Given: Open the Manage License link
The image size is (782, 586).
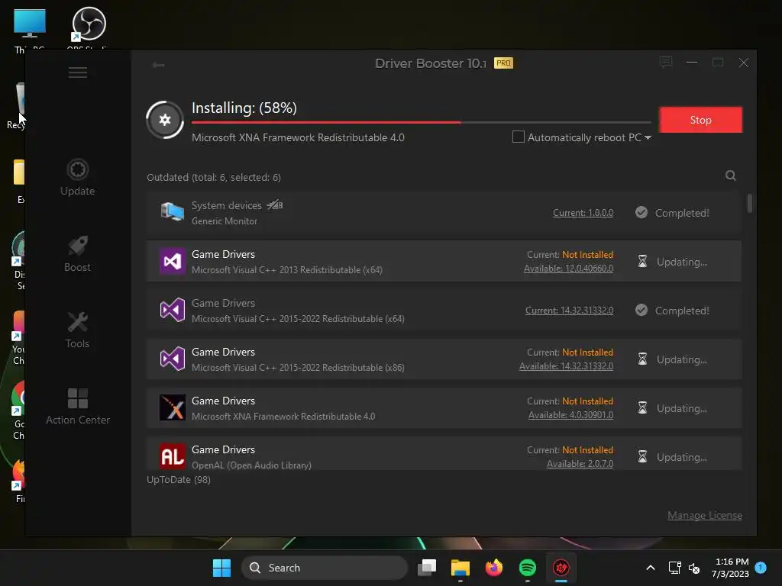Looking at the screenshot, I should coord(705,515).
